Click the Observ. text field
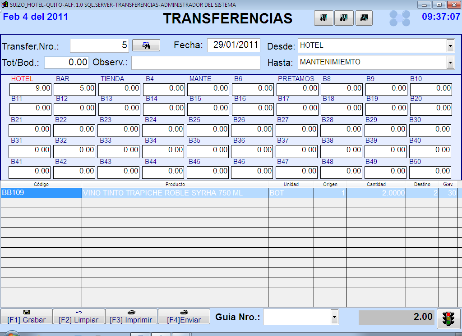The width and height of the screenshot is (462, 336). pos(196,63)
